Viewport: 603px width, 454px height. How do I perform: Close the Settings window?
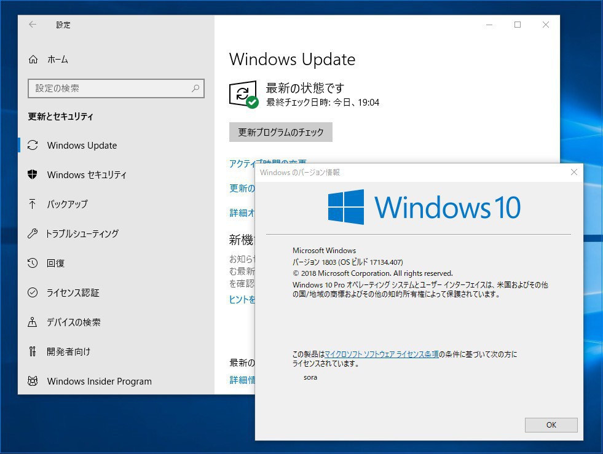546,25
